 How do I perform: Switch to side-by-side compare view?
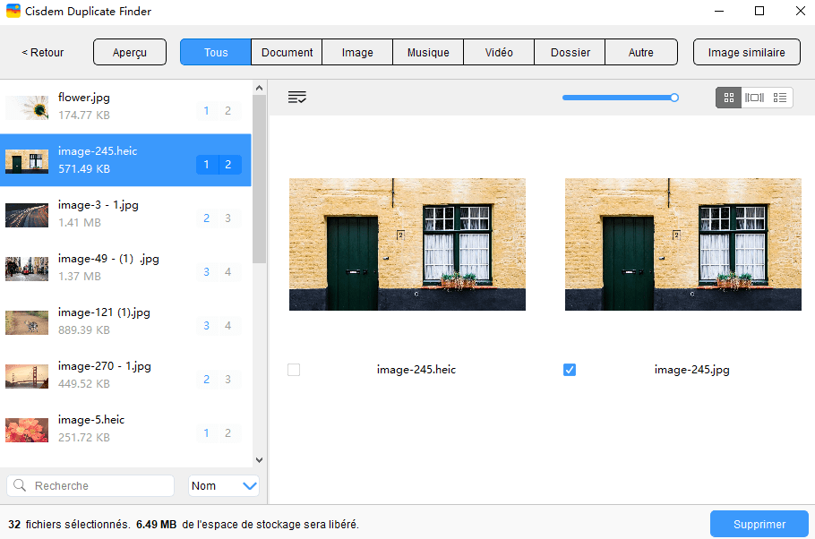(754, 98)
